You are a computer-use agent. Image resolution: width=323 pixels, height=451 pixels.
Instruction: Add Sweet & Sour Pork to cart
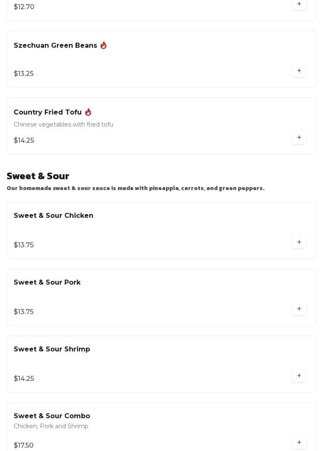tap(299, 309)
